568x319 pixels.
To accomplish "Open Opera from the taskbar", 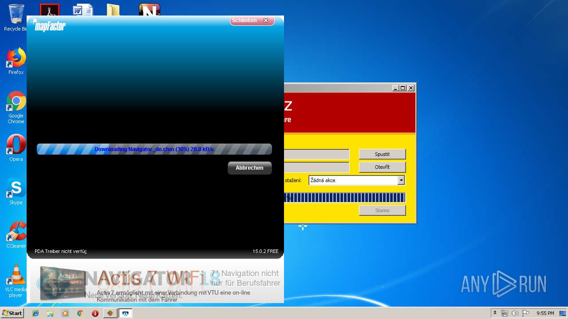I will (x=95, y=313).
